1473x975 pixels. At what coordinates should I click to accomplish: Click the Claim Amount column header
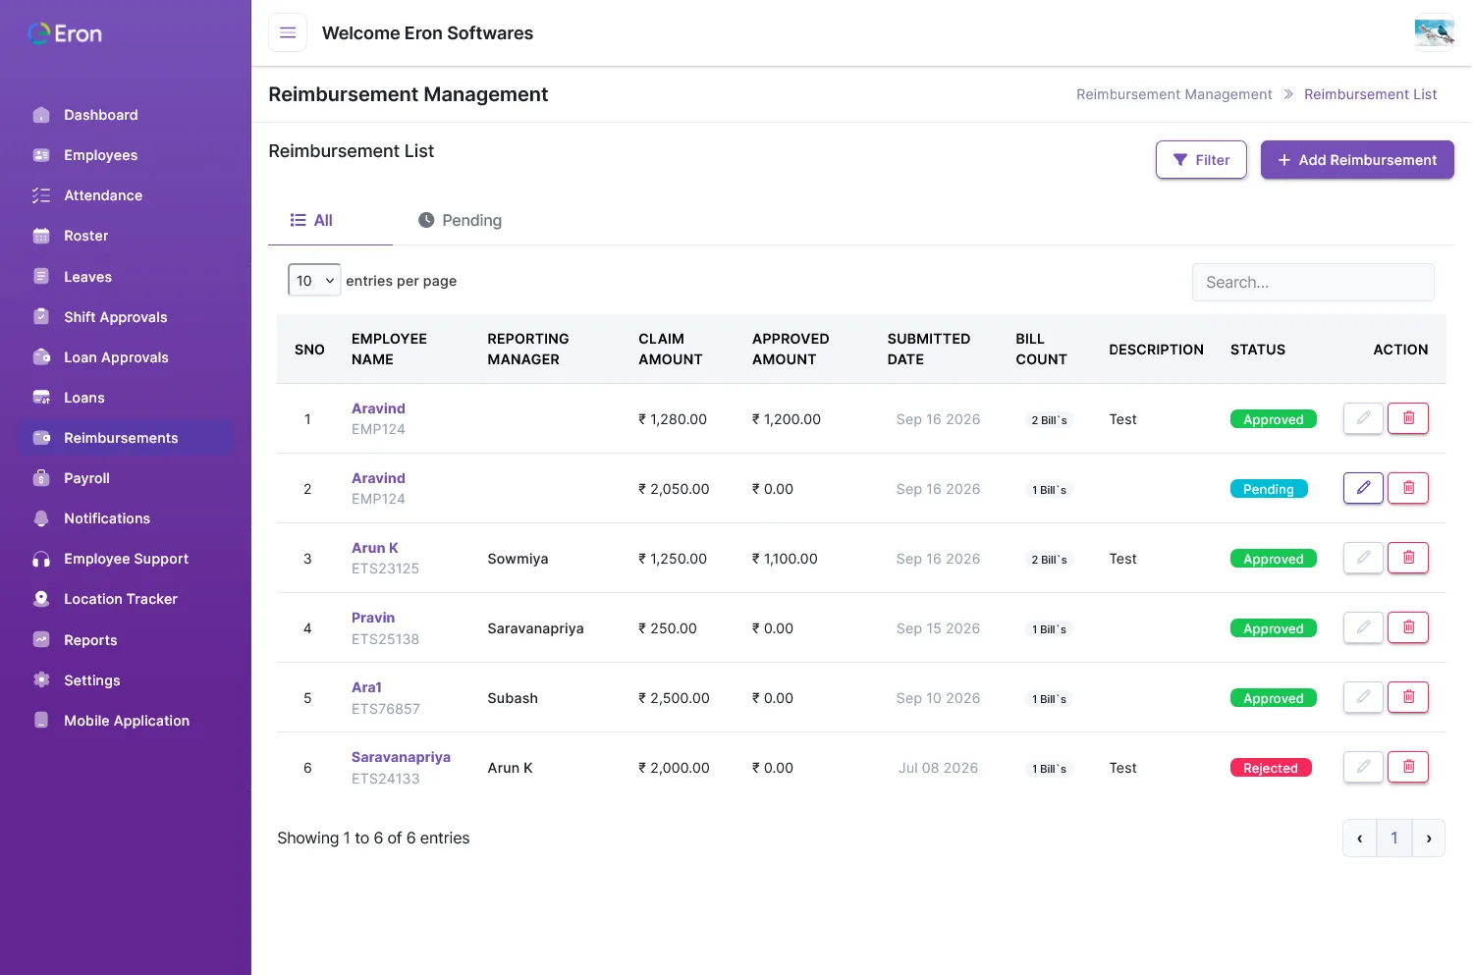coord(671,349)
